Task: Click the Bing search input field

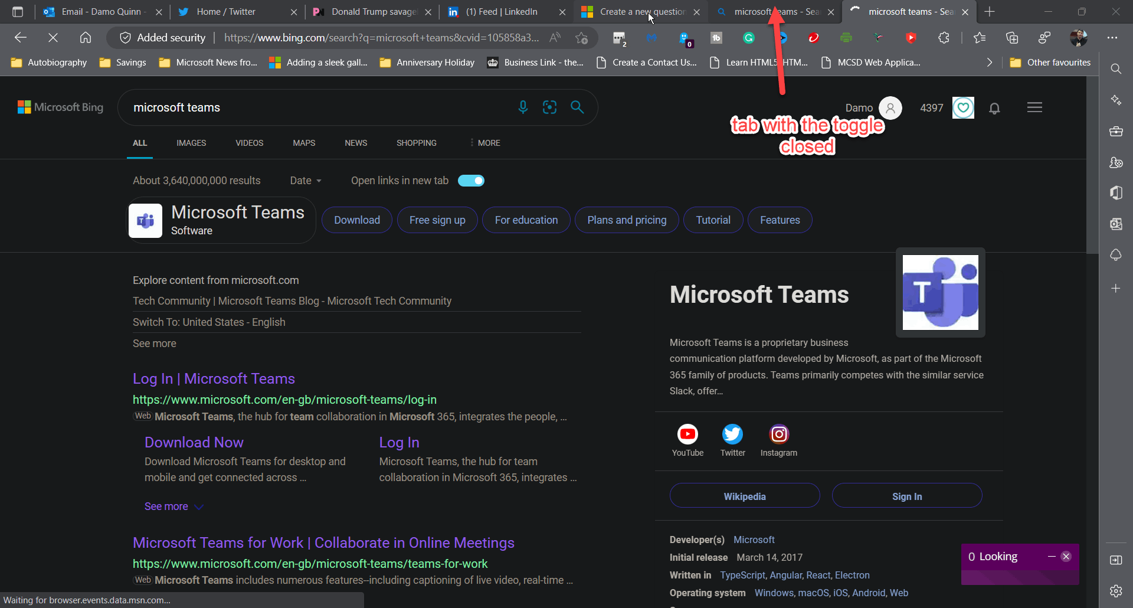Action: (319, 107)
